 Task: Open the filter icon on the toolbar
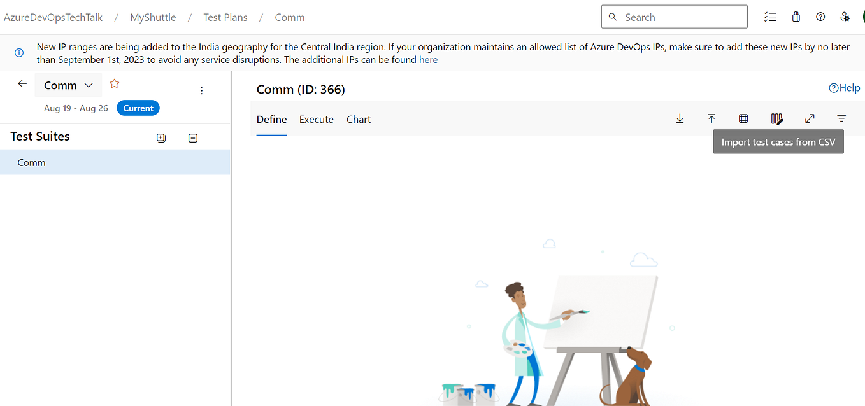(841, 118)
